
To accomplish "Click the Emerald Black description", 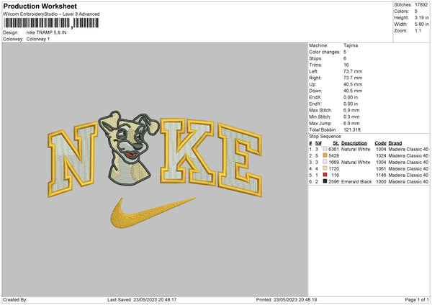I will click(356, 182).
